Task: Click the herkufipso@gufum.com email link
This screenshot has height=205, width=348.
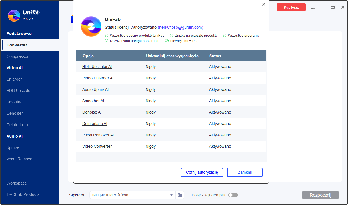Action: 180,27
